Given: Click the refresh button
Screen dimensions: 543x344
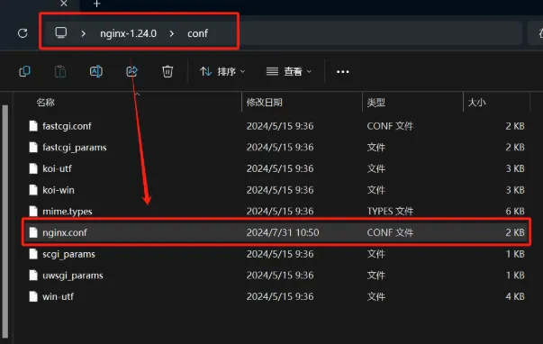Looking at the screenshot, I should tap(23, 33).
